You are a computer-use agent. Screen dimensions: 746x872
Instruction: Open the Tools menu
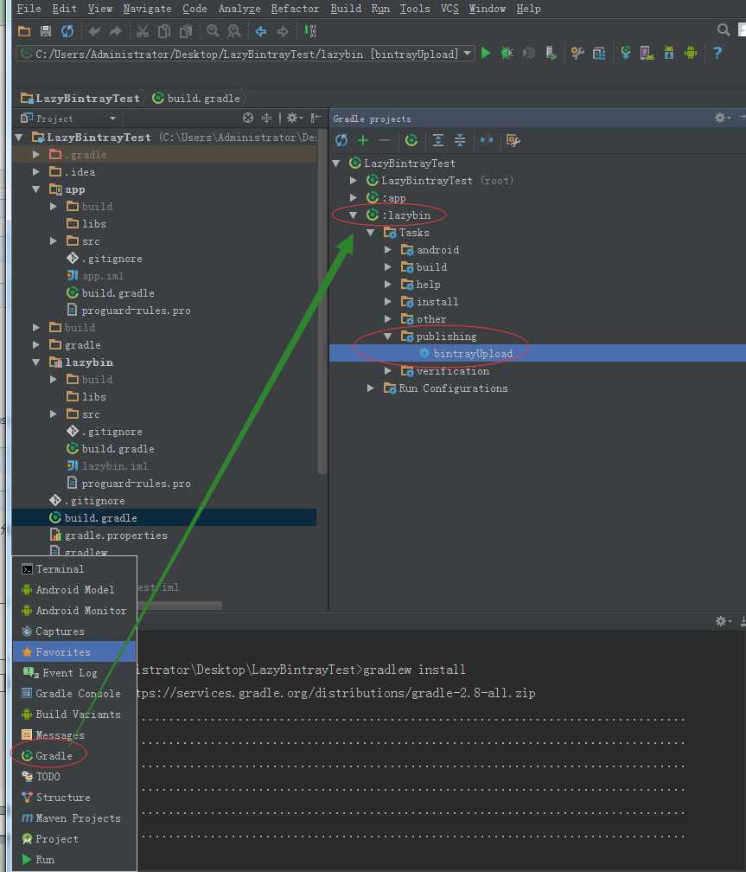[x=415, y=9]
